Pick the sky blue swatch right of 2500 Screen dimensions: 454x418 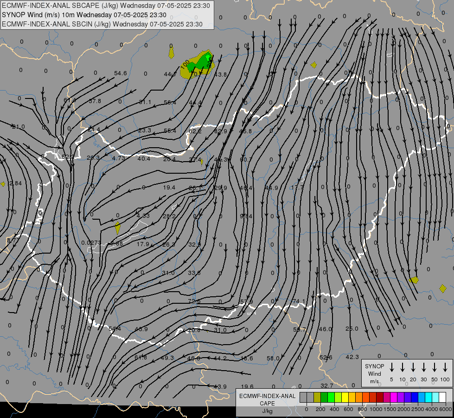click(421, 397)
